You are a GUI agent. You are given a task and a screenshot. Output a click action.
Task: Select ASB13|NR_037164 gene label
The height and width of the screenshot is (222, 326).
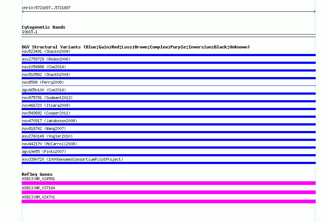[38, 188]
